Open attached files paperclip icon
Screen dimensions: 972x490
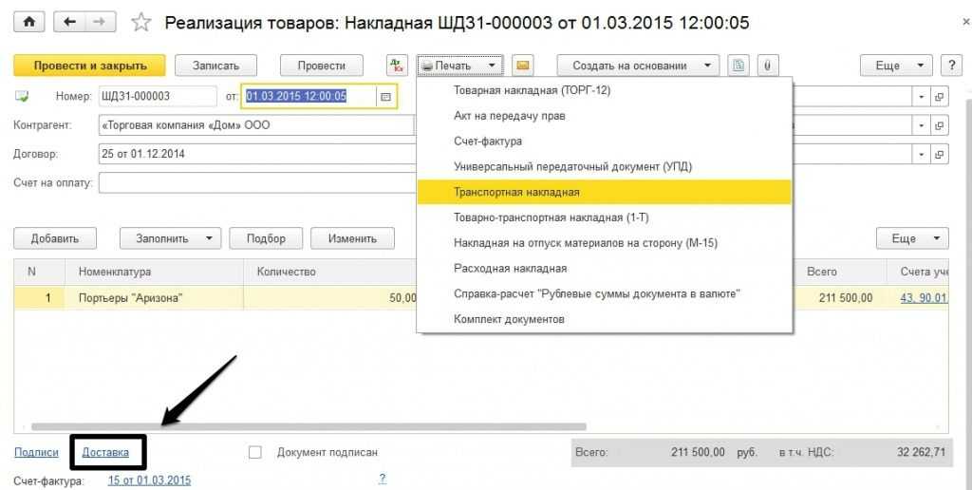767,66
